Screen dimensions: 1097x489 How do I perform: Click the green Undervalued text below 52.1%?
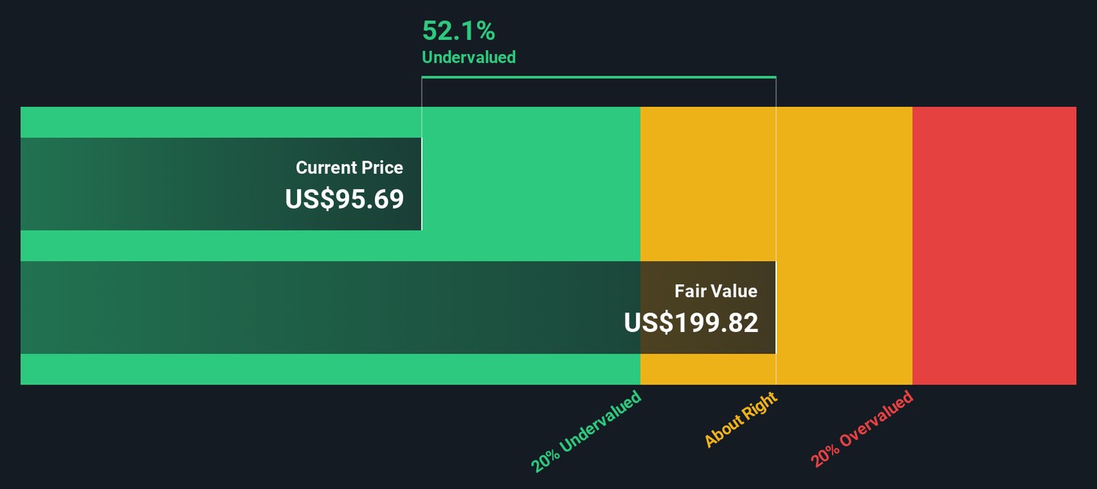coord(469,57)
